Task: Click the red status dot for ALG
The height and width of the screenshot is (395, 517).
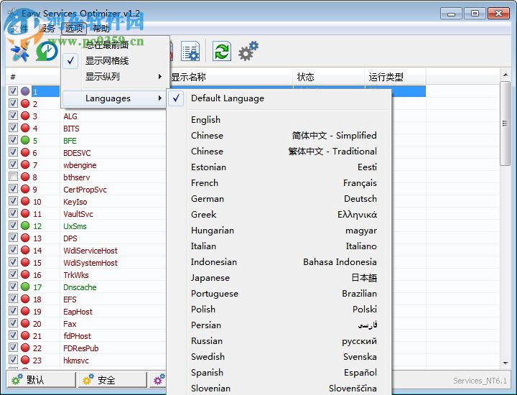Action: pos(25,116)
